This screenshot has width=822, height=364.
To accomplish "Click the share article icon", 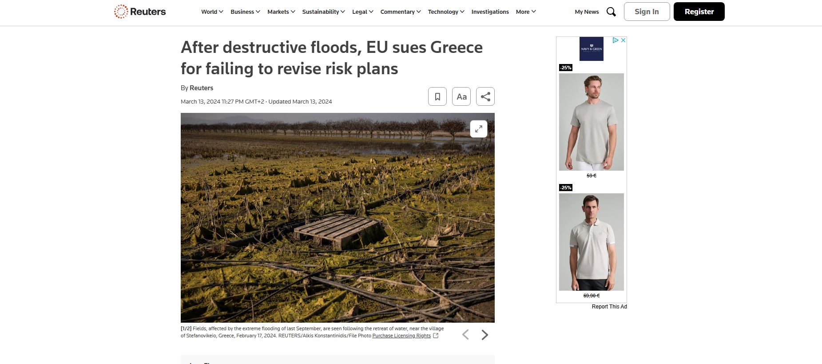I will click(485, 96).
